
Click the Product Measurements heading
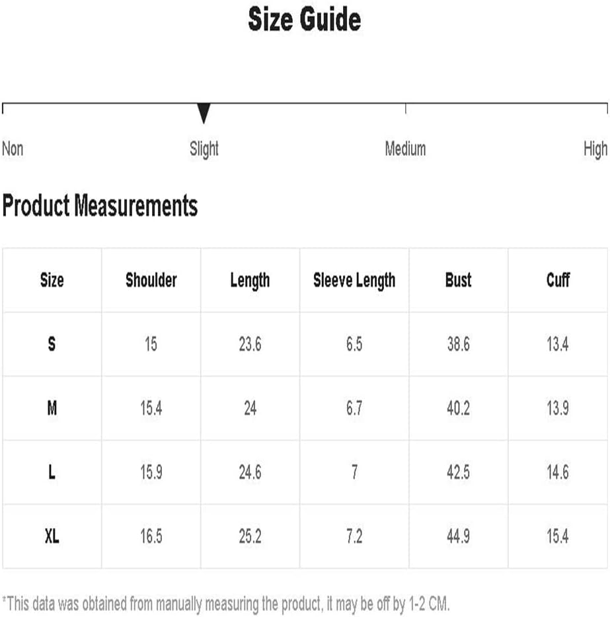pyautogui.click(x=100, y=205)
